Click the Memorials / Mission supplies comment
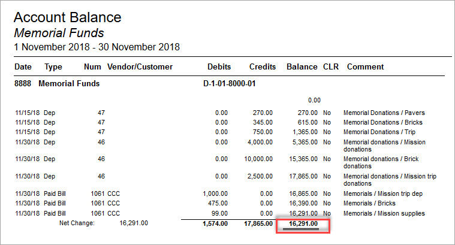The height and width of the screenshot is (245, 455). tap(384, 213)
